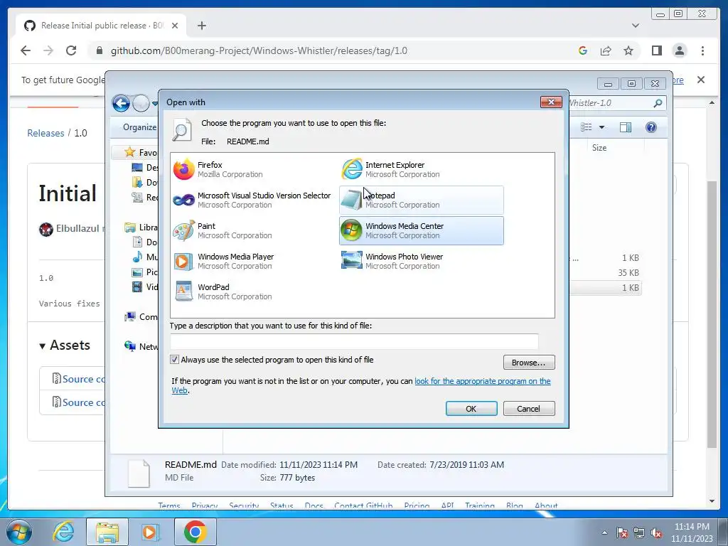The width and height of the screenshot is (728, 546).
Task: Dismiss the Chrome update notification bar
Action: pos(700,80)
